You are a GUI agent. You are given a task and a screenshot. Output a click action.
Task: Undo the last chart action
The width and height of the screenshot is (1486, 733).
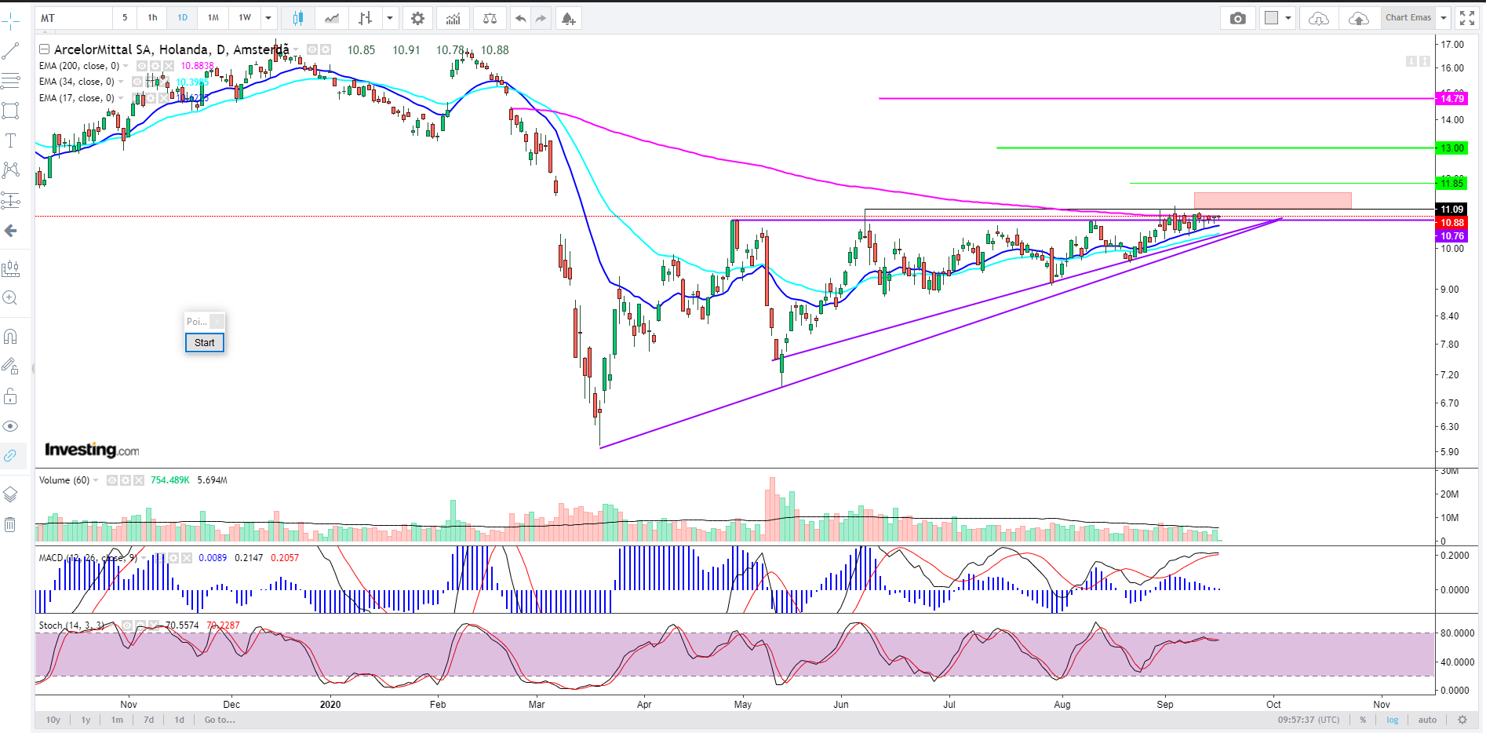(x=521, y=18)
